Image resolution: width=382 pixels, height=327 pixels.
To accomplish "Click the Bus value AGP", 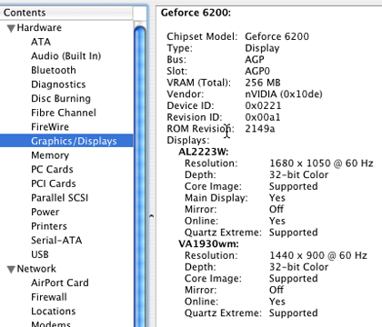I will (255, 60).
